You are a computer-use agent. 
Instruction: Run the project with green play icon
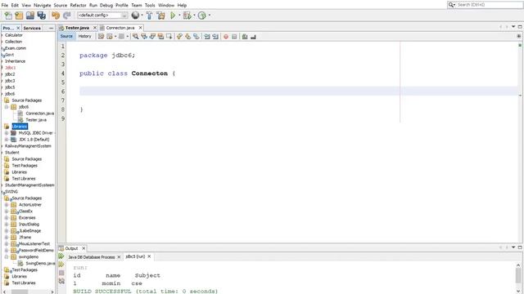(x=173, y=16)
